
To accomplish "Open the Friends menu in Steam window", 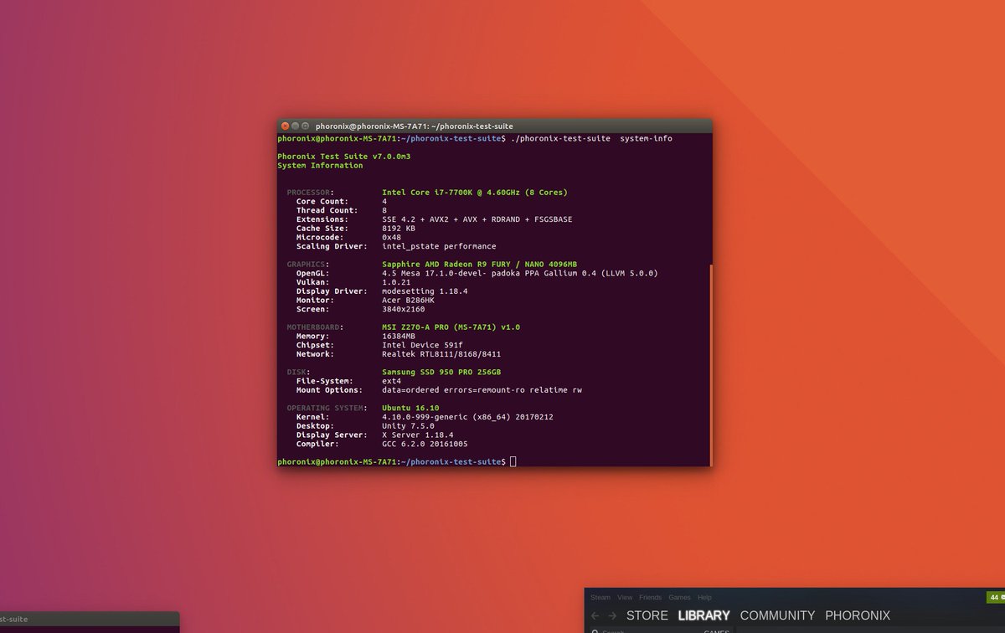I will tap(651, 597).
